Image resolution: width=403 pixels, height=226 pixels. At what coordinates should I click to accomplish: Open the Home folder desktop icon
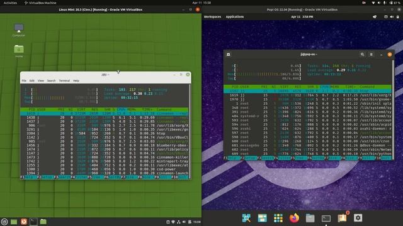[x=19, y=51]
